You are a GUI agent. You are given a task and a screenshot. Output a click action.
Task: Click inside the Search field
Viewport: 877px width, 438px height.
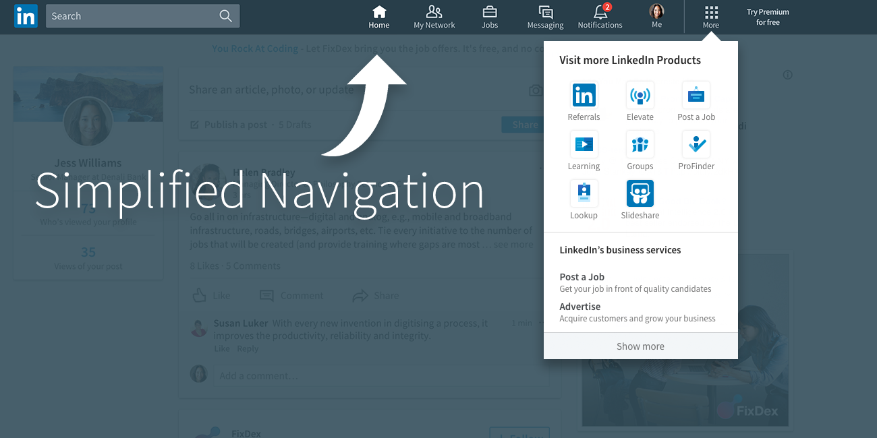point(132,16)
